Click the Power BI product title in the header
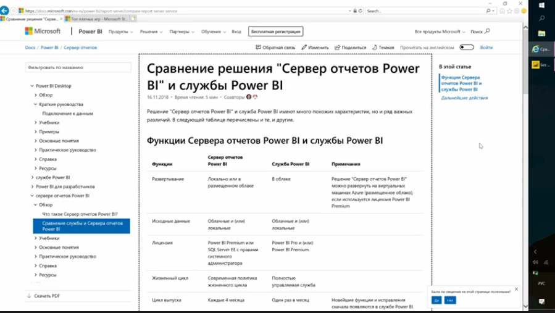Viewport: 555px width, 313px height. click(90, 31)
